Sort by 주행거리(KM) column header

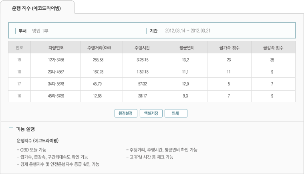tap(98, 48)
